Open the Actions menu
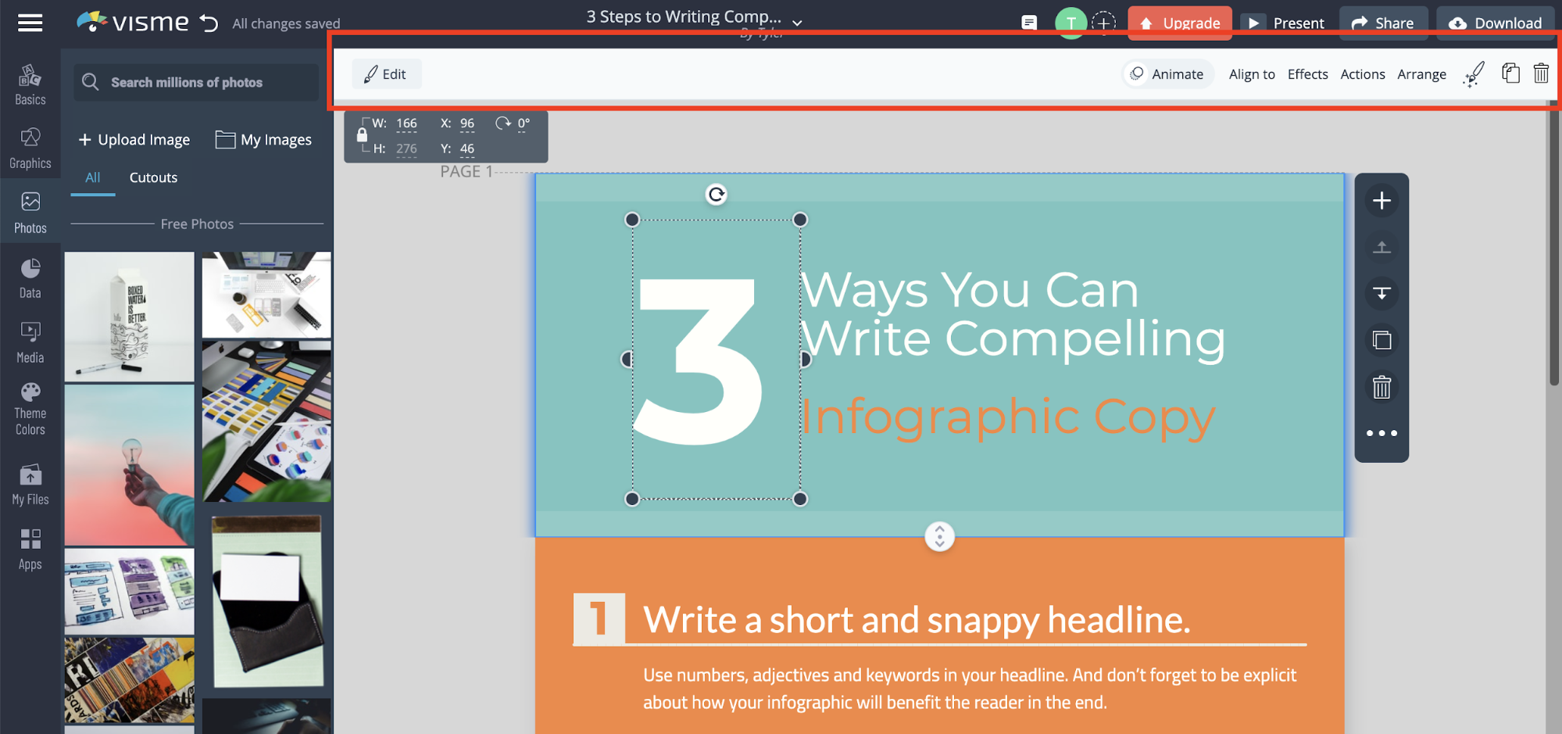The height and width of the screenshot is (734, 1562). pos(1362,74)
